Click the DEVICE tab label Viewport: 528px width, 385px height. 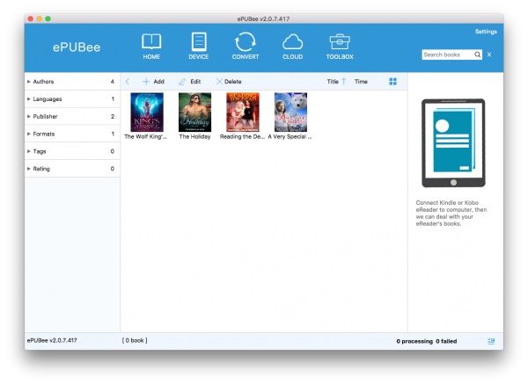199,57
